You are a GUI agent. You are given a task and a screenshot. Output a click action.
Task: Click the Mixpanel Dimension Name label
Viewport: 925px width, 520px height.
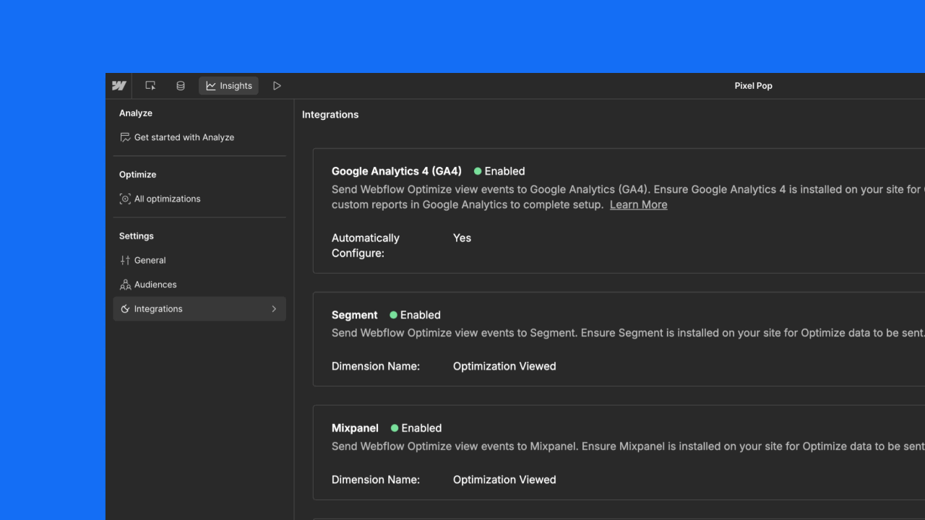click(x=376, y=480)
